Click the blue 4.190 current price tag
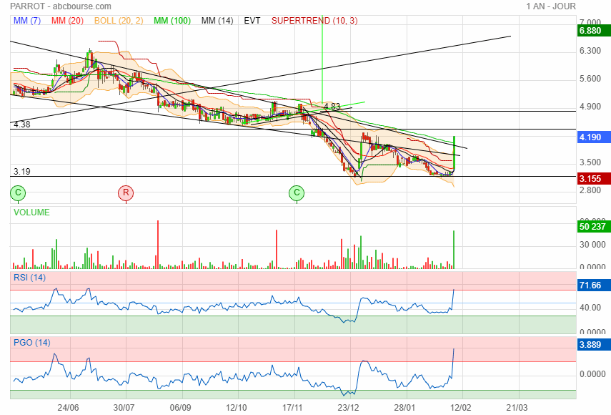The width and height of the screenshot is (611, 415). pos(590,137)
